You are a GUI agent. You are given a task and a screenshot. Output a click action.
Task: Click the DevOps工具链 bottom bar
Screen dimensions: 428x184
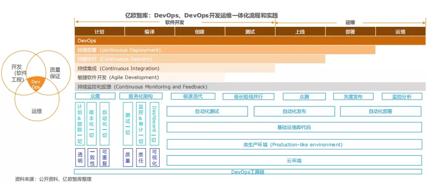tap(248, 172)
